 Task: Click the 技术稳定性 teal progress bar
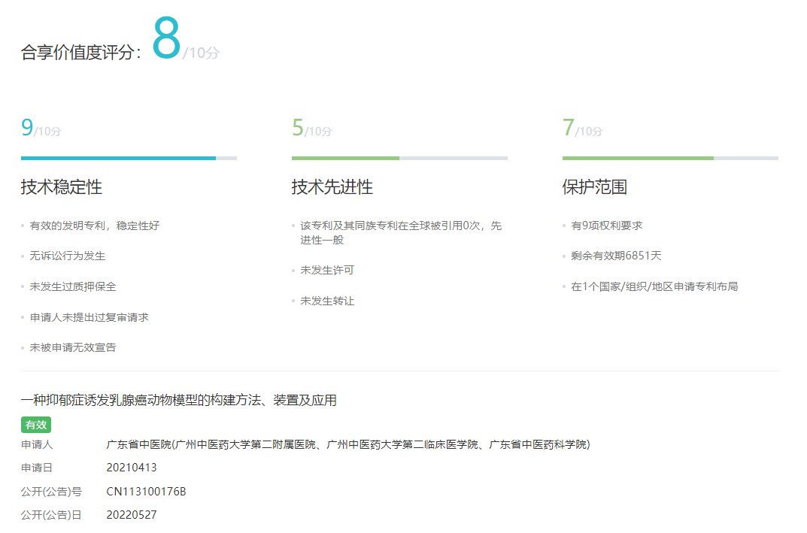pos(119,158)
